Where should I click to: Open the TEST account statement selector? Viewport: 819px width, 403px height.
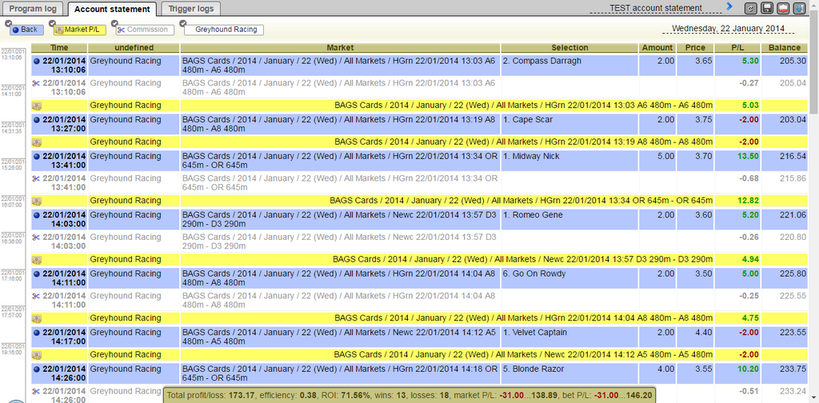pyautogui.click(x=656, y=8)
